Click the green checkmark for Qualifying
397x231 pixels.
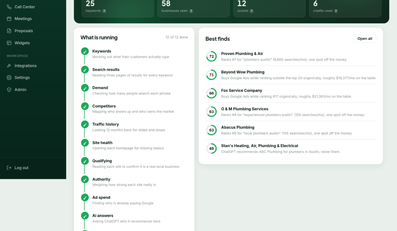pyautogui.click(x=85, y=161)
